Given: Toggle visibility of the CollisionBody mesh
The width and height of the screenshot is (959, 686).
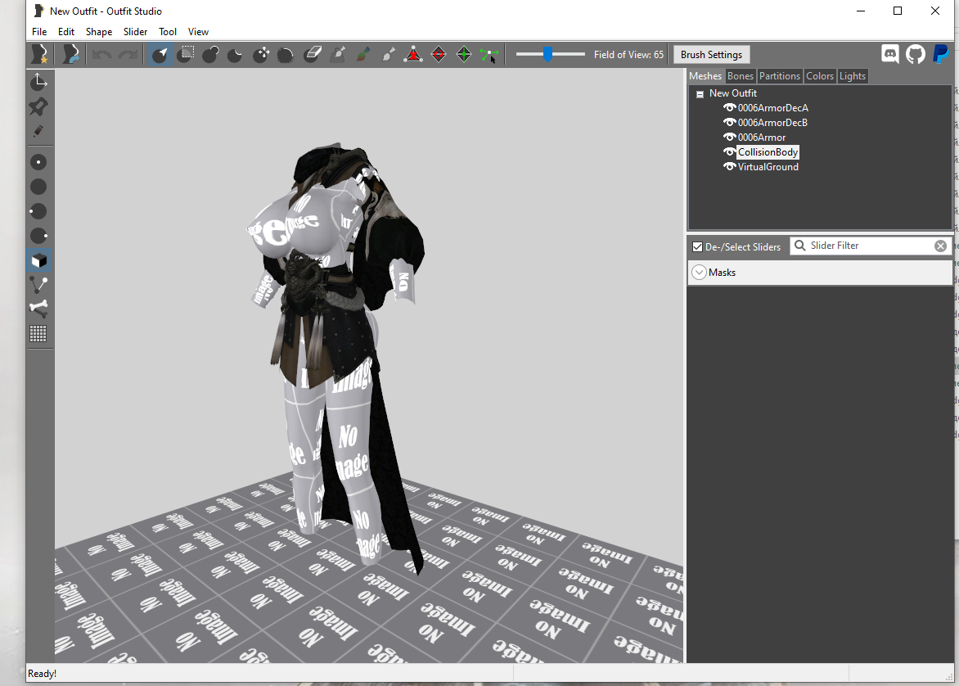Looking at the screenshot, I should click(x=729, y=152).
